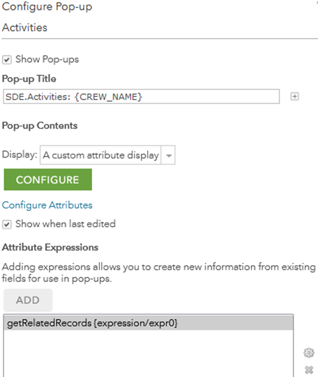
Task: Click the Show Pop-ups label text
Action: pos(47,59)
